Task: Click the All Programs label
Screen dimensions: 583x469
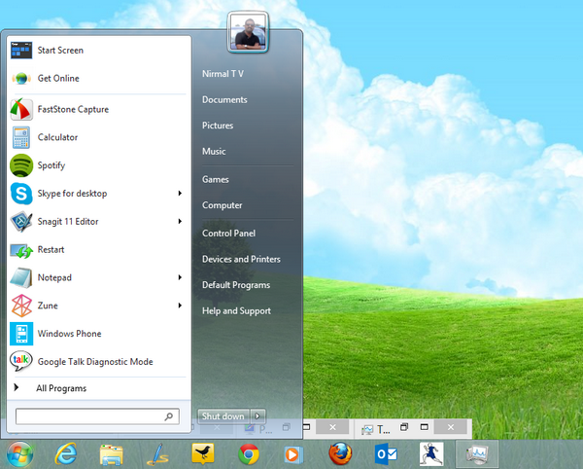Action: coord(61,388)
